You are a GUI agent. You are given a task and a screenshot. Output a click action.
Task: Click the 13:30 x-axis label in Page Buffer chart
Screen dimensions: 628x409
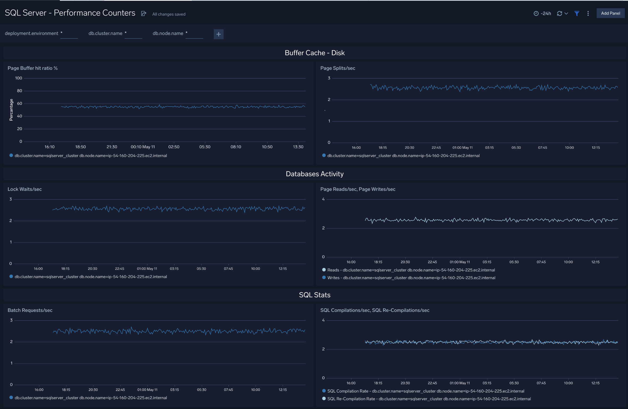pyautogui.click(x=298, y=147)
